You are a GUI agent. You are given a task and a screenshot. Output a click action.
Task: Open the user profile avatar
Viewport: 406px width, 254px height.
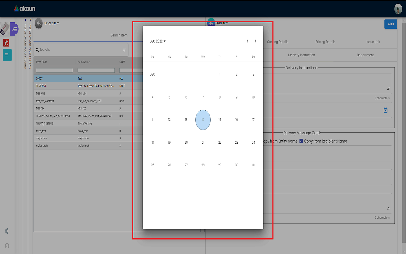pyautogui.click(x=398, y=9)
